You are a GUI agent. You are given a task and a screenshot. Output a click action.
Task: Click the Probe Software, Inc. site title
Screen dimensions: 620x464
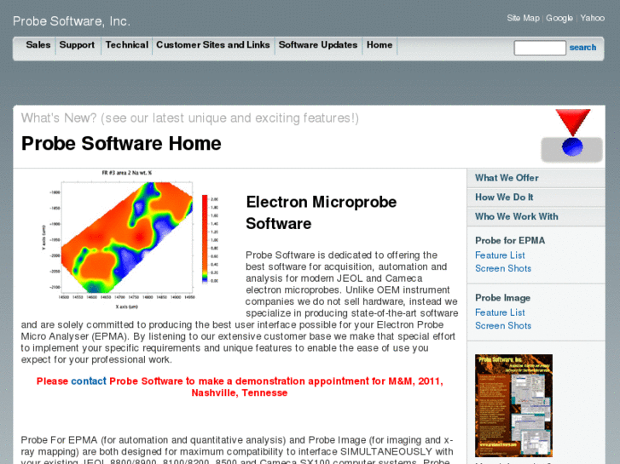click(72, 21)
